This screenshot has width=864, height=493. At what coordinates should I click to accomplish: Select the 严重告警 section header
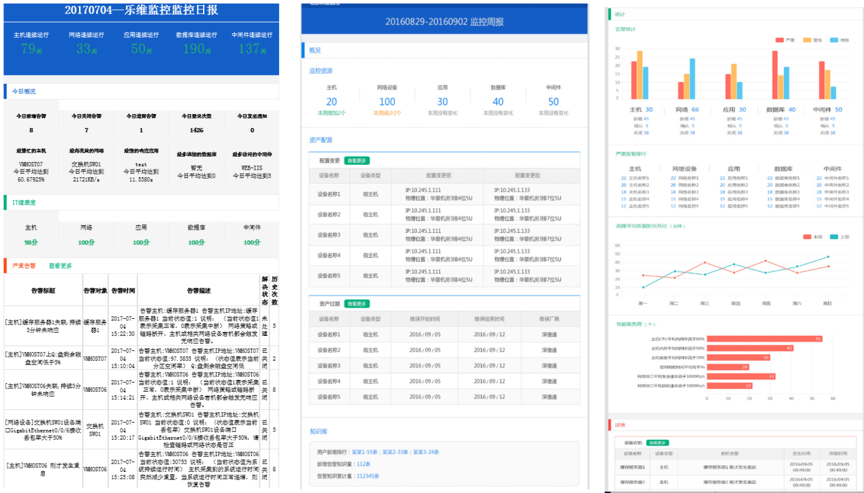[x=24, y=266]
